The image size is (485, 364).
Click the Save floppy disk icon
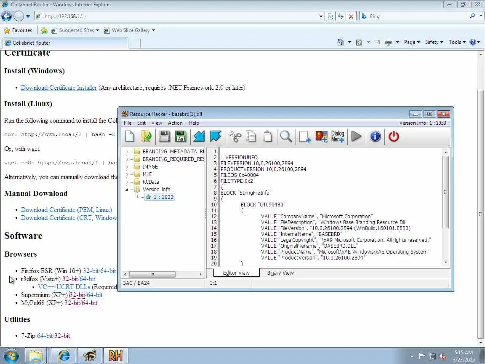[164, 136]
